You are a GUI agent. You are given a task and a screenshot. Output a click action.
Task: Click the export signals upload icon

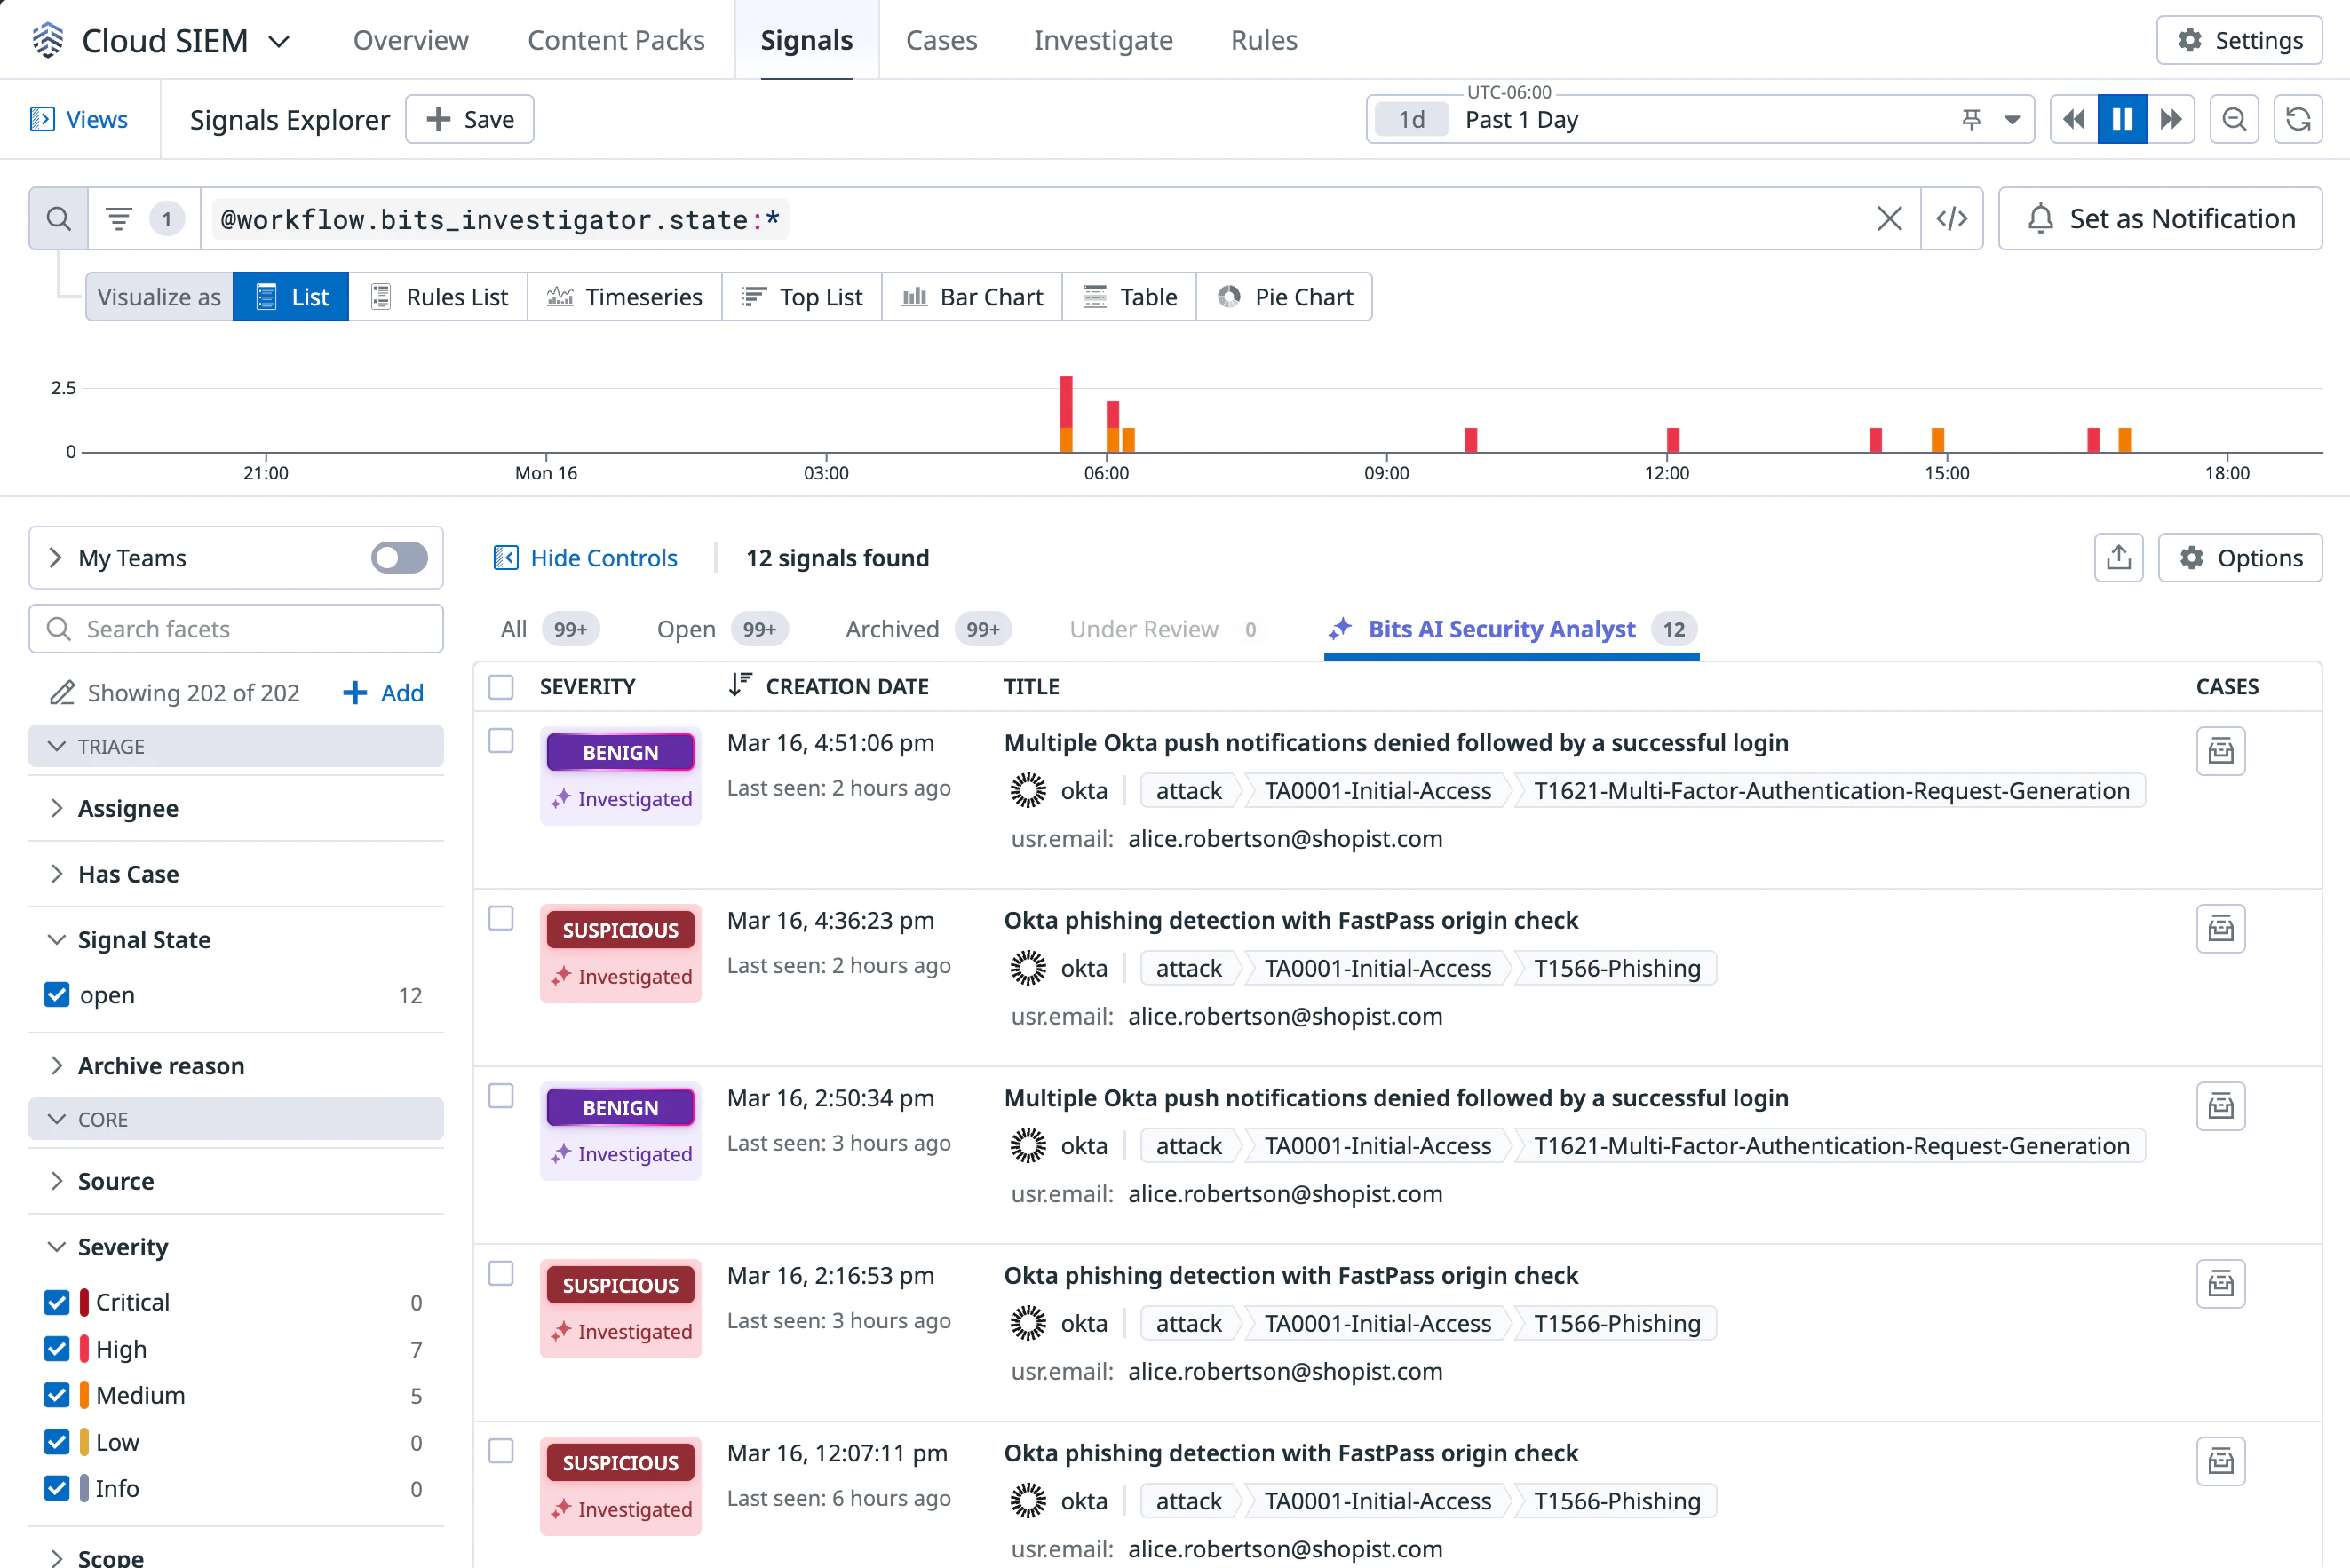(2118, 558)
